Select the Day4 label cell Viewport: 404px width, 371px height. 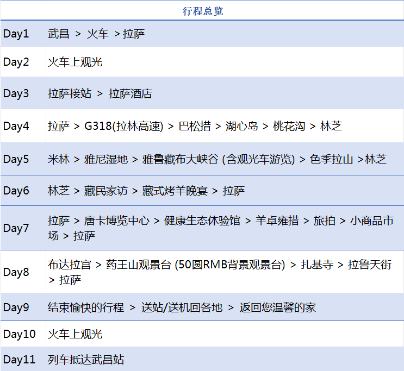[16, 126]
